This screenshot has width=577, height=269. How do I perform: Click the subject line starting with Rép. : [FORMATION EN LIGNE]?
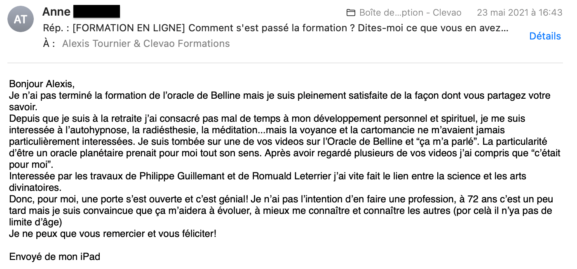pos(275,28)
